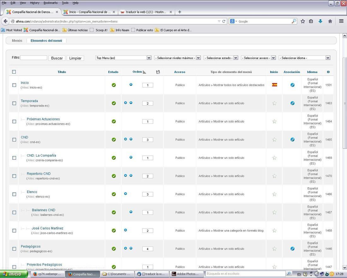Sort the list by Título column
The width and height of the screenshot is (347, 278).
pos(62,72)
